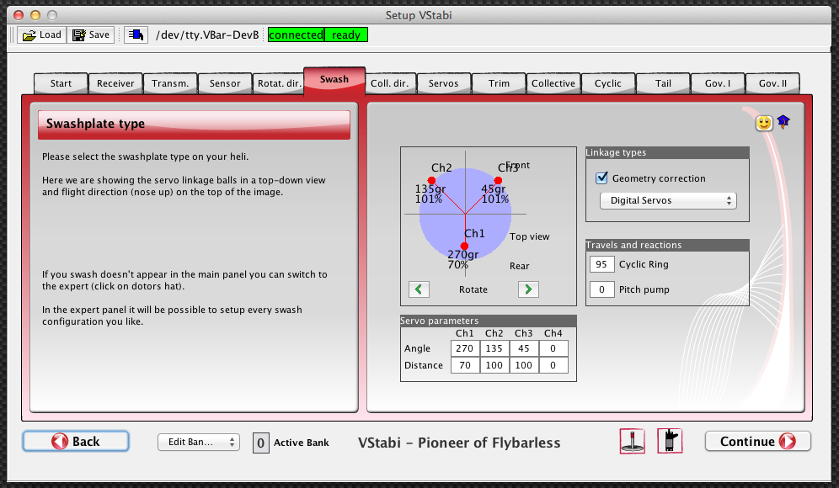The height and width of the screenshot is (488, 839).
Task: Click the Save floppy disk button
Action: pos(91,34)
